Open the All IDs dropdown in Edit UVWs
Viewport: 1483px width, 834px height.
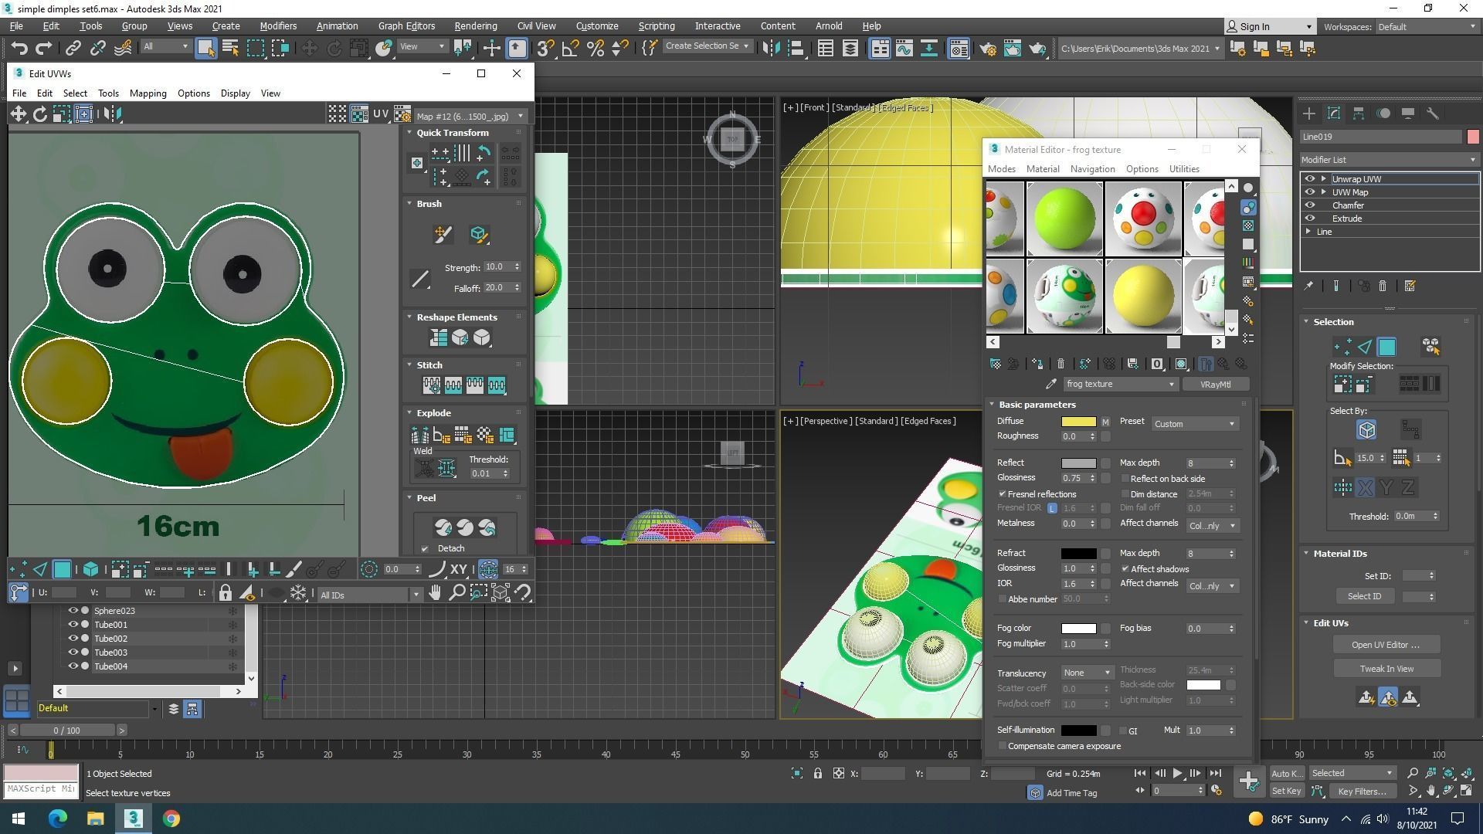coord(369,595)
